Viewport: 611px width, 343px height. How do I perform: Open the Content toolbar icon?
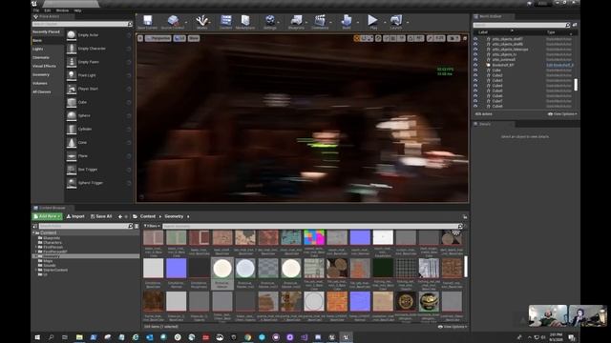pos(225,22)
